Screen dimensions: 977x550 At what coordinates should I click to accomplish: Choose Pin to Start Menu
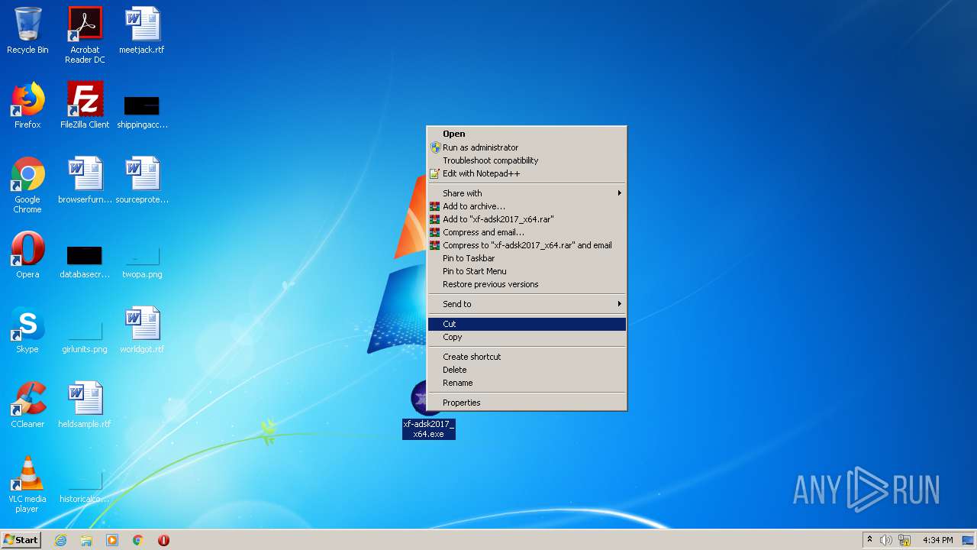point(527,271)
